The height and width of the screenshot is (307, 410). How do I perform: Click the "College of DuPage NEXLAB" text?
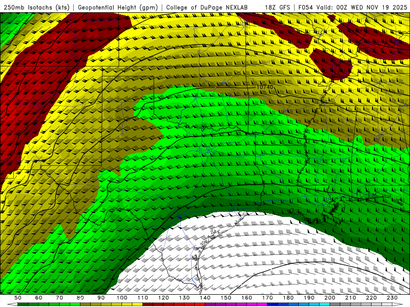[207, 8]
